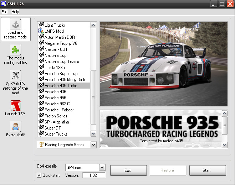Select SP - Argentina mod

tap(64, 122)
